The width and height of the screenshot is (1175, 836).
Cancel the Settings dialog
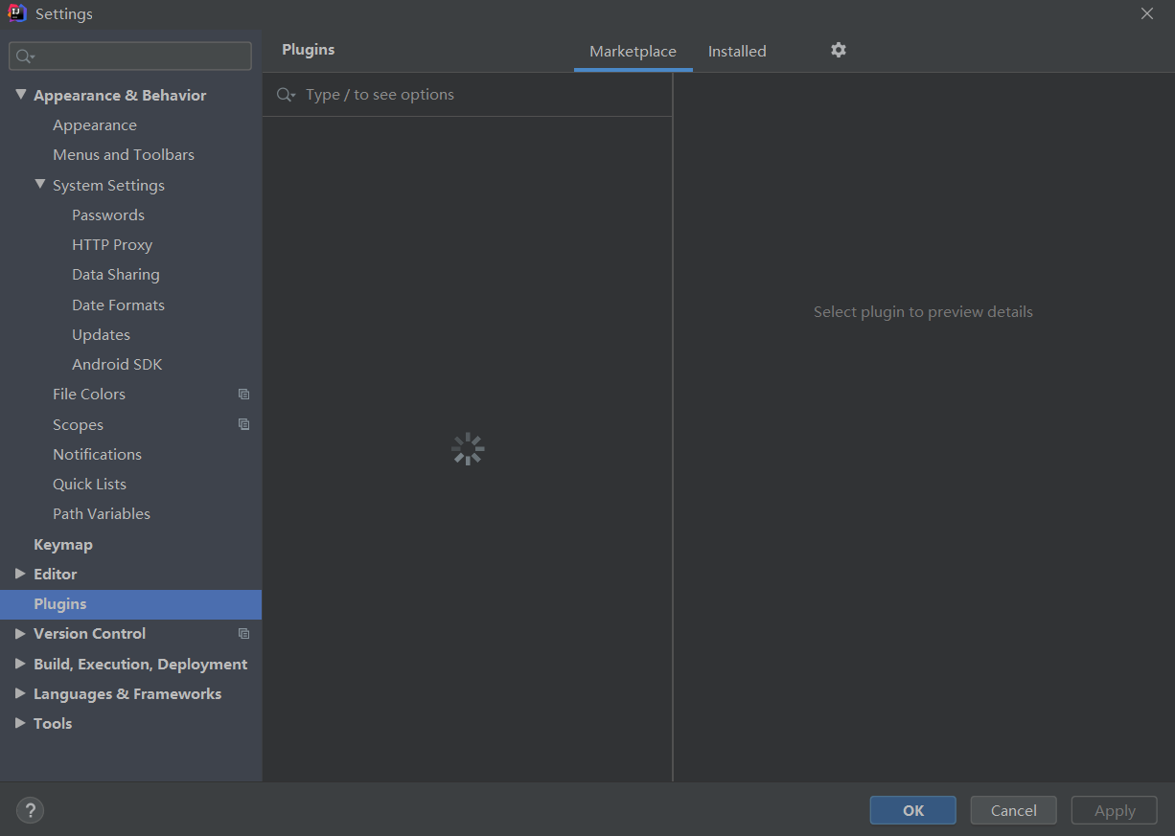coord(1013,809)
